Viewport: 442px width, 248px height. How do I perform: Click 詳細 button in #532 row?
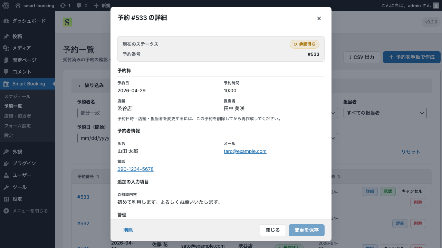coord(400,224)
